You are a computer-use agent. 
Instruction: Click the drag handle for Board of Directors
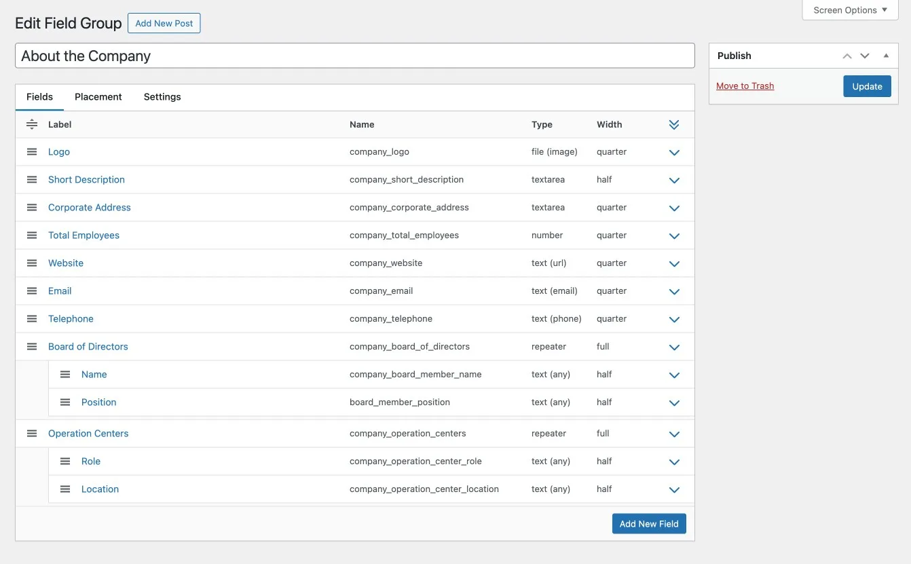32,347
